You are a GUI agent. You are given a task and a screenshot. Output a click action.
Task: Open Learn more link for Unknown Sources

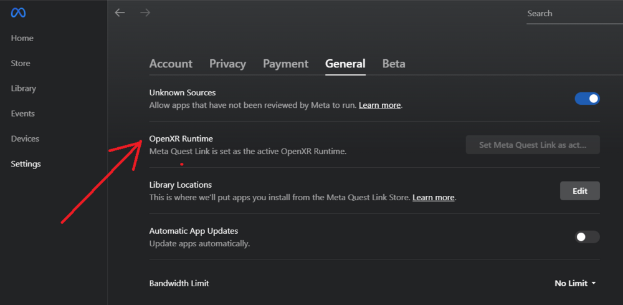pyautogui.click(x=379, y=105)
